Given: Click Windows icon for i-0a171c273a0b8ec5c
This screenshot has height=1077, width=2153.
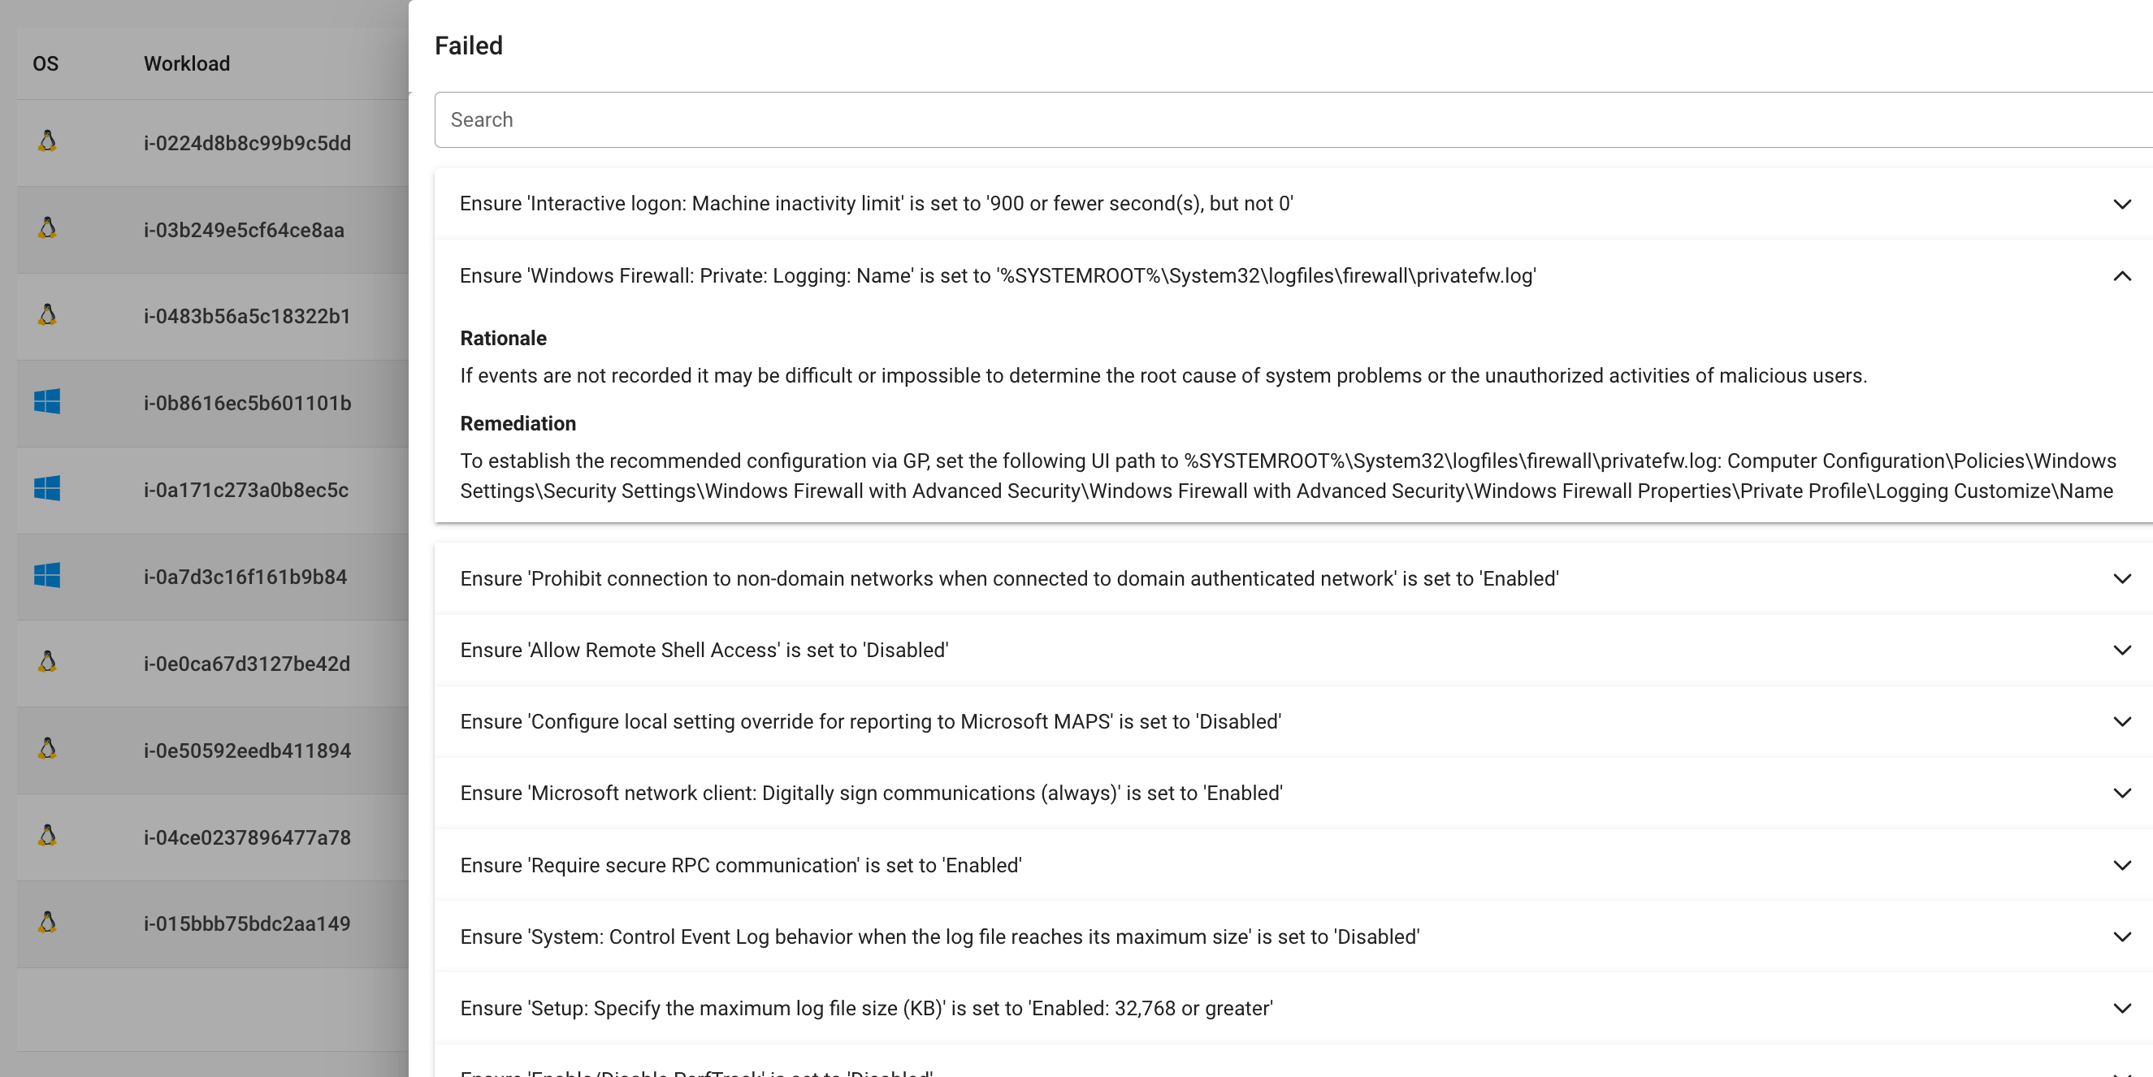Looking at the screenshot, I should point(47,489).
